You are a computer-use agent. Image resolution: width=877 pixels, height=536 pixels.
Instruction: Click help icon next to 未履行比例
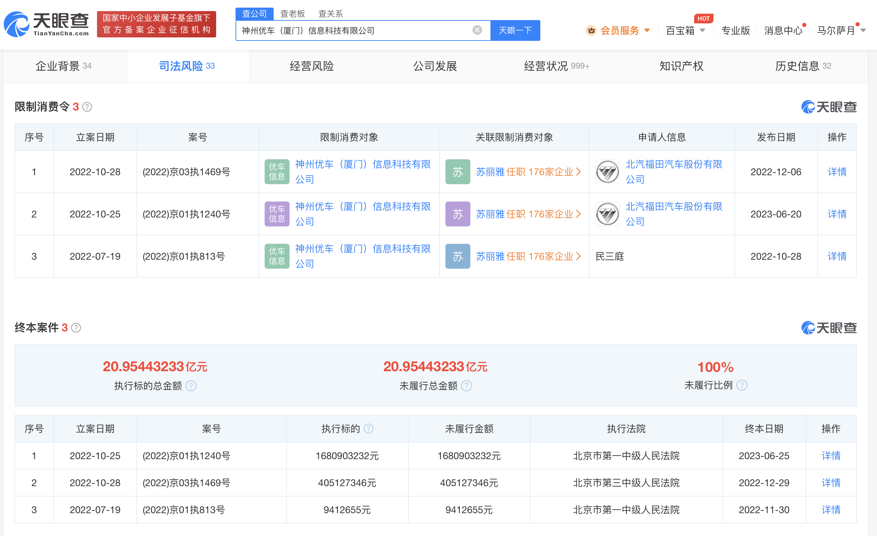click(742, 385)
